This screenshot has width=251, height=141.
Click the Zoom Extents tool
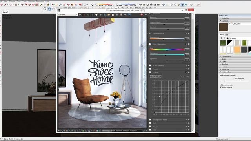click(64, 5)
